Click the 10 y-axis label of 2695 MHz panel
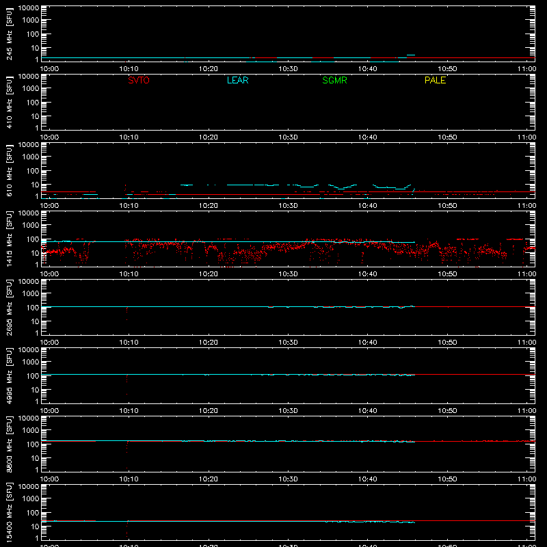 (35, 321)
